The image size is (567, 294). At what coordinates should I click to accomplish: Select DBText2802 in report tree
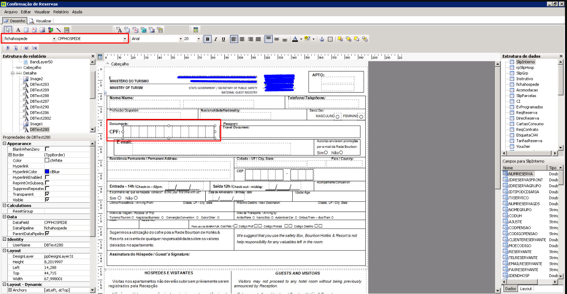(x=41, y=118)
